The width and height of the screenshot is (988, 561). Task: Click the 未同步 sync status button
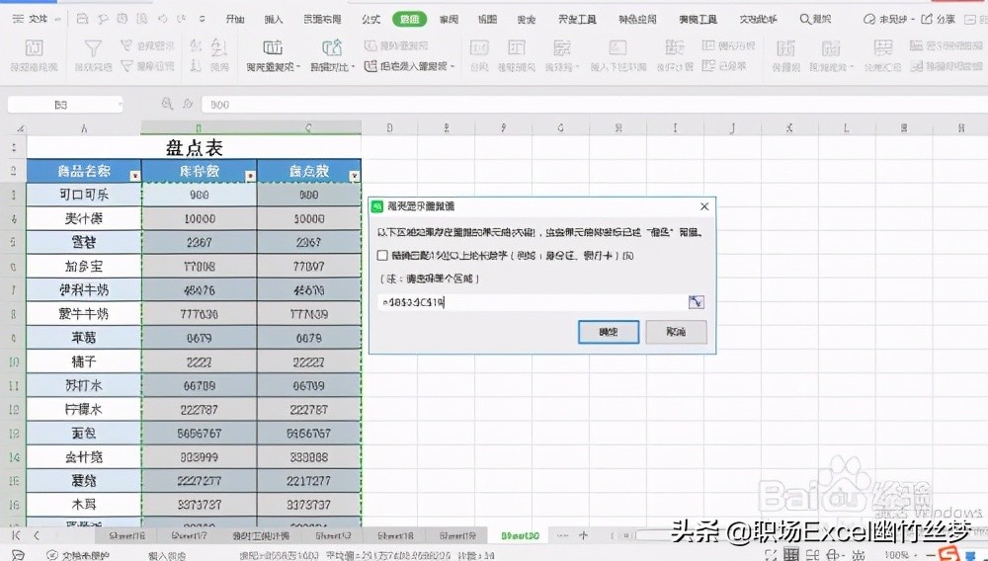point(887,20)
